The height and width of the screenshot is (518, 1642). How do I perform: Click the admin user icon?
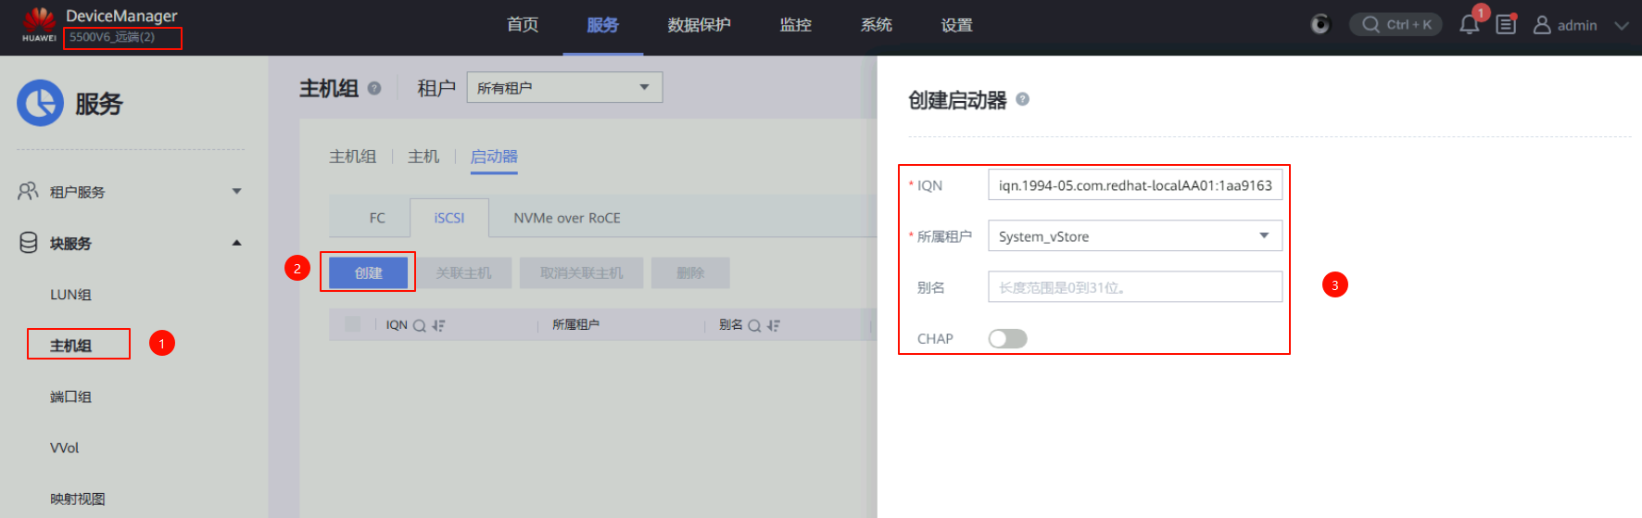click(x=1542, y=25)
